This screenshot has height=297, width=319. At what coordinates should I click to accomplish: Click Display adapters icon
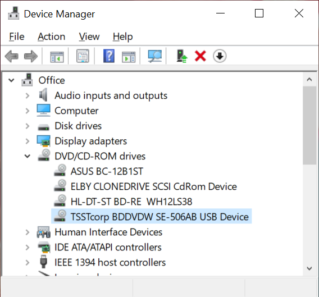44,141
